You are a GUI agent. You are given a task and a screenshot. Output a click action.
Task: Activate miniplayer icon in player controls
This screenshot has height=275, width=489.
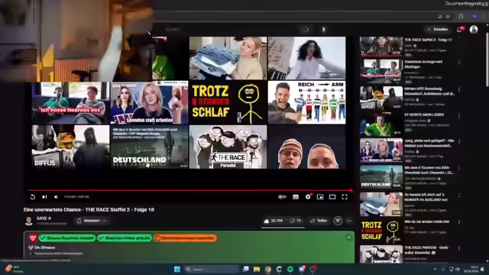coord(320,197)
